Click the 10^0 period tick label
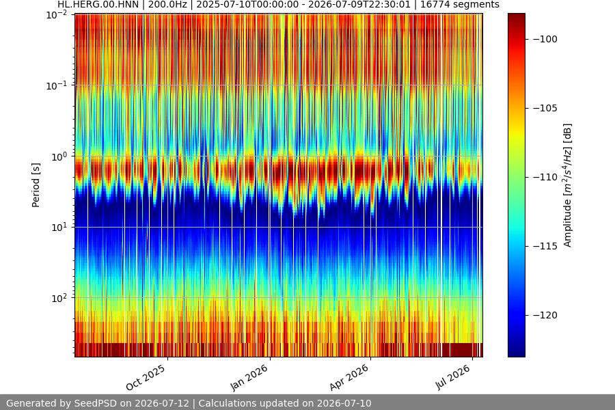Viewport: 615px width, 410px height. (59, 156)
